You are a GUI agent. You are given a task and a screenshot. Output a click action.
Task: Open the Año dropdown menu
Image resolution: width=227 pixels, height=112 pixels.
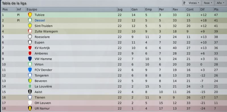point(220,3)
